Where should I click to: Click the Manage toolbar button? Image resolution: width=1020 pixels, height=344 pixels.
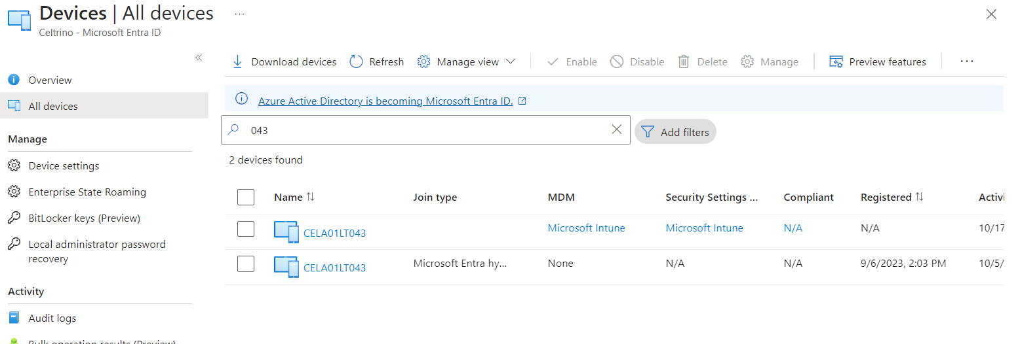[x=770, y=61]
